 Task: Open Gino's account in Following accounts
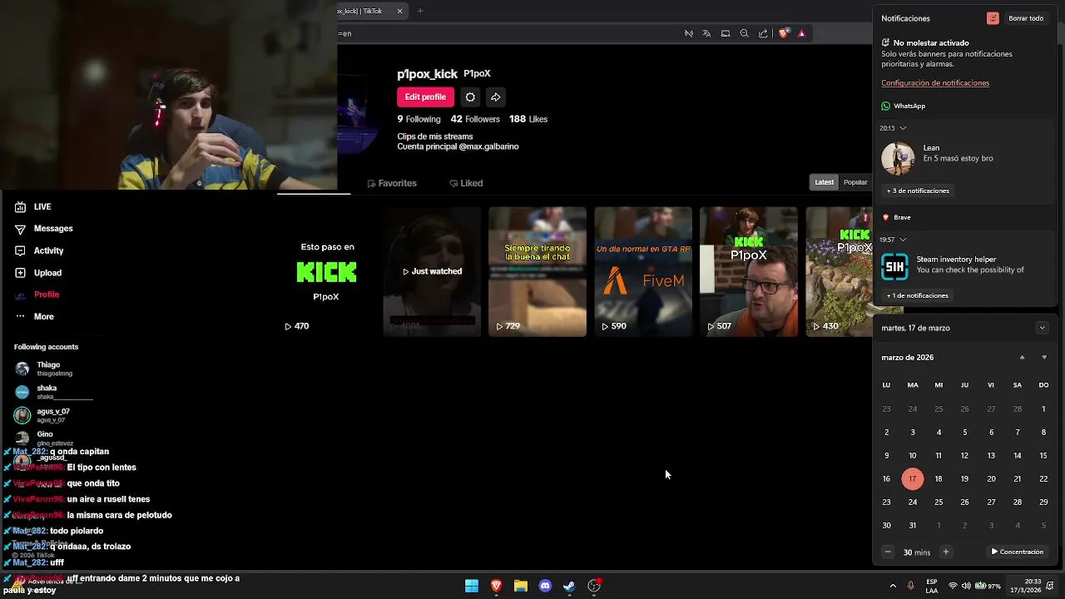pyautogui.click(x=43, y=438)
